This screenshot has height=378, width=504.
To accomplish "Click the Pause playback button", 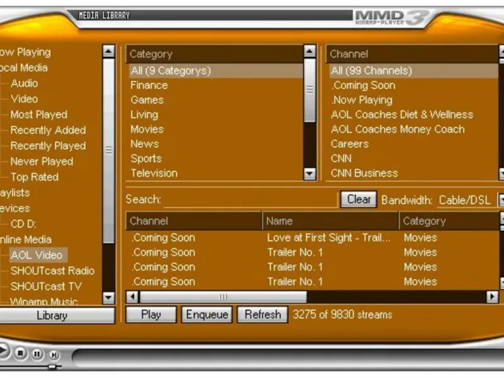I will coord(37,354).
